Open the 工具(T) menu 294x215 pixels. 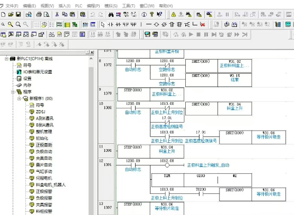129,6
